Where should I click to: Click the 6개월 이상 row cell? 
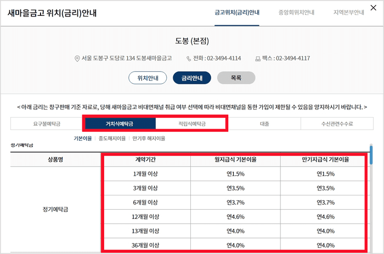tap(145, 203)
